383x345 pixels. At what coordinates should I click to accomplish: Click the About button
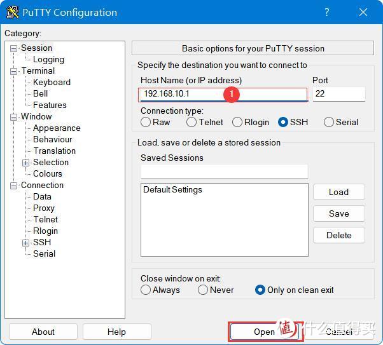tap(43, 332)
